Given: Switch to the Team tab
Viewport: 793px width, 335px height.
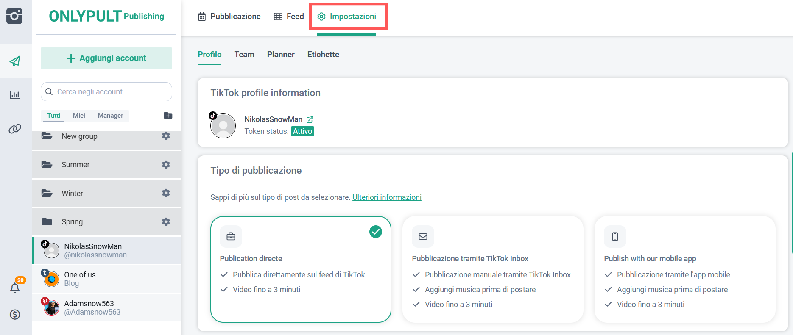Looking at the screenshot, I should click(244, 55).
